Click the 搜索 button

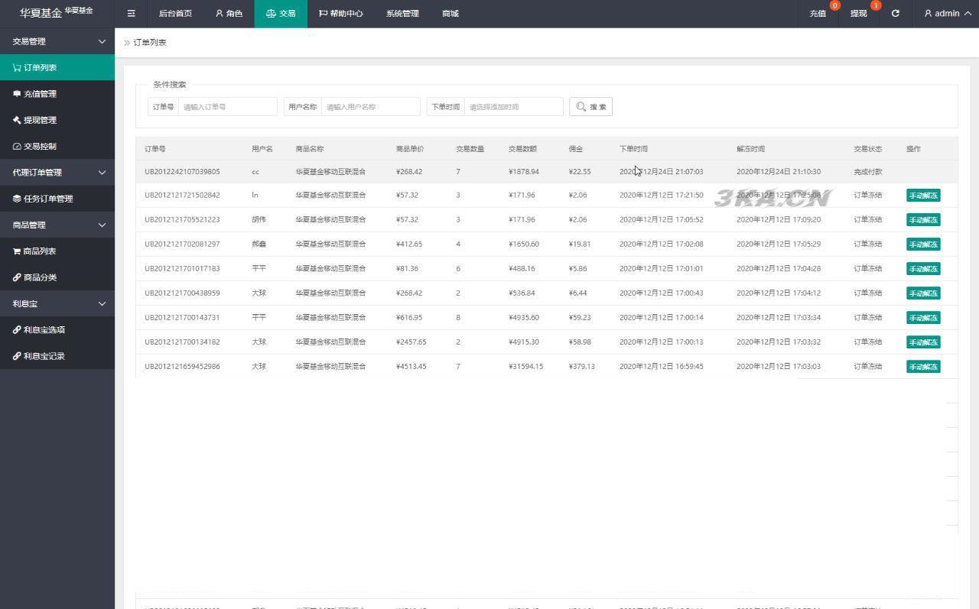[x=590, y=107]
